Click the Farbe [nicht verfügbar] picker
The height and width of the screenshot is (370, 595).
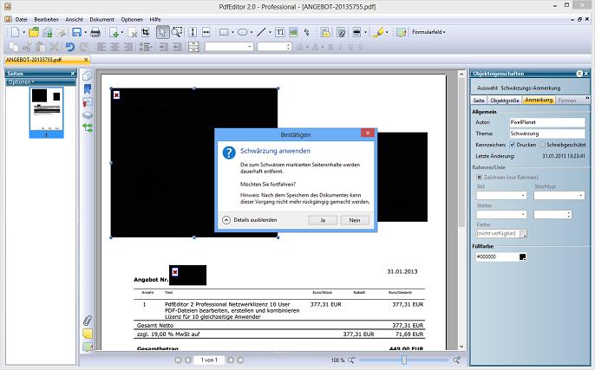pos(501,234)
